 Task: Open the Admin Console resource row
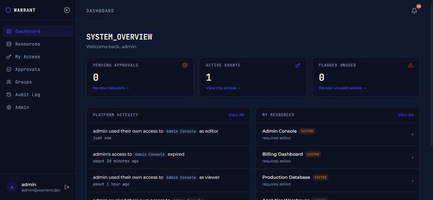pyautogui.click(x=338, y=134)
